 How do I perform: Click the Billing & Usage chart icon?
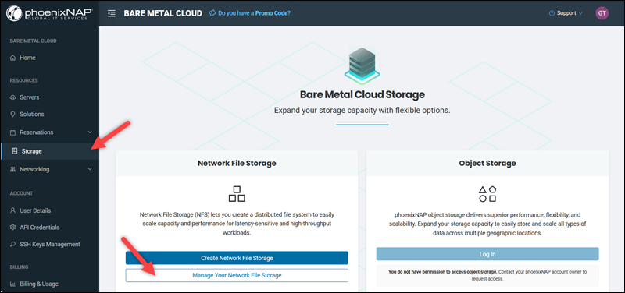point(12,284)
